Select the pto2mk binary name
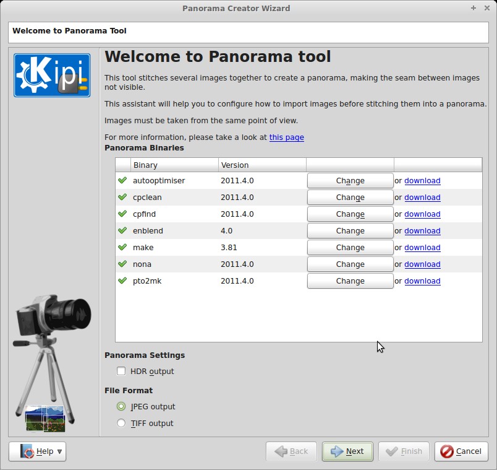 click(x=147, y=281)
